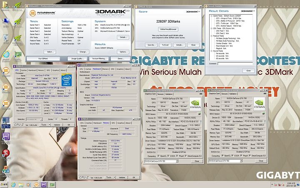
Task: Take screenshot via camera icon in left GPU-Z
Action: click(x=201, y=94)
